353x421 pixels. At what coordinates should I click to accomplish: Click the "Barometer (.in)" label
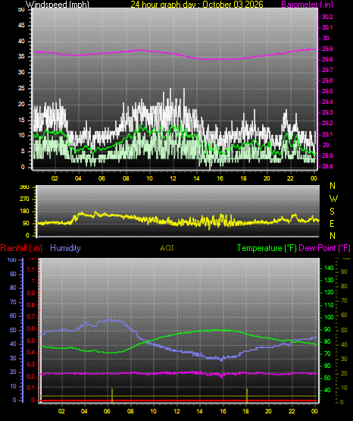click(x=307, y=4)
